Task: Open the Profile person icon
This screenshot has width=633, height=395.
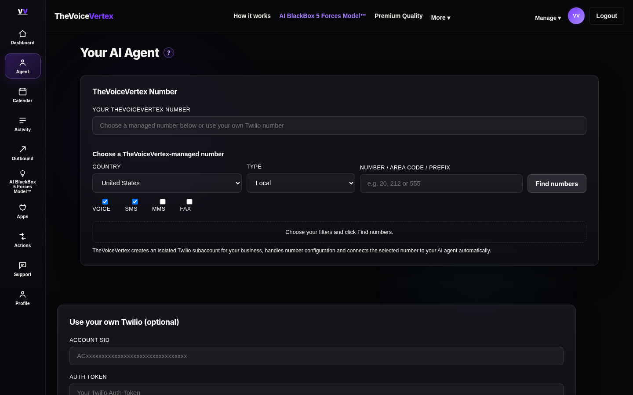Action: click(22, 294)
